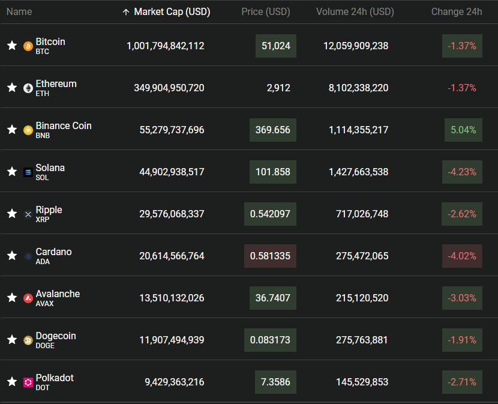Select the Ethereum price 2,912
The width and height of the screenshot is (498, 404).
tap(278, 88)
